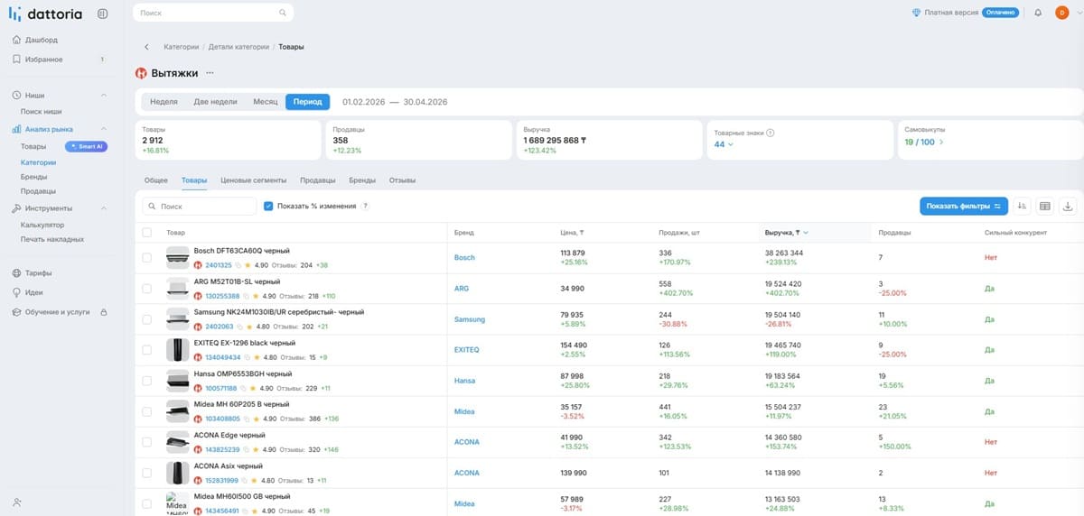
Task: Check the ACONA Edge row checkbox
Action: [x=147, y=442]
